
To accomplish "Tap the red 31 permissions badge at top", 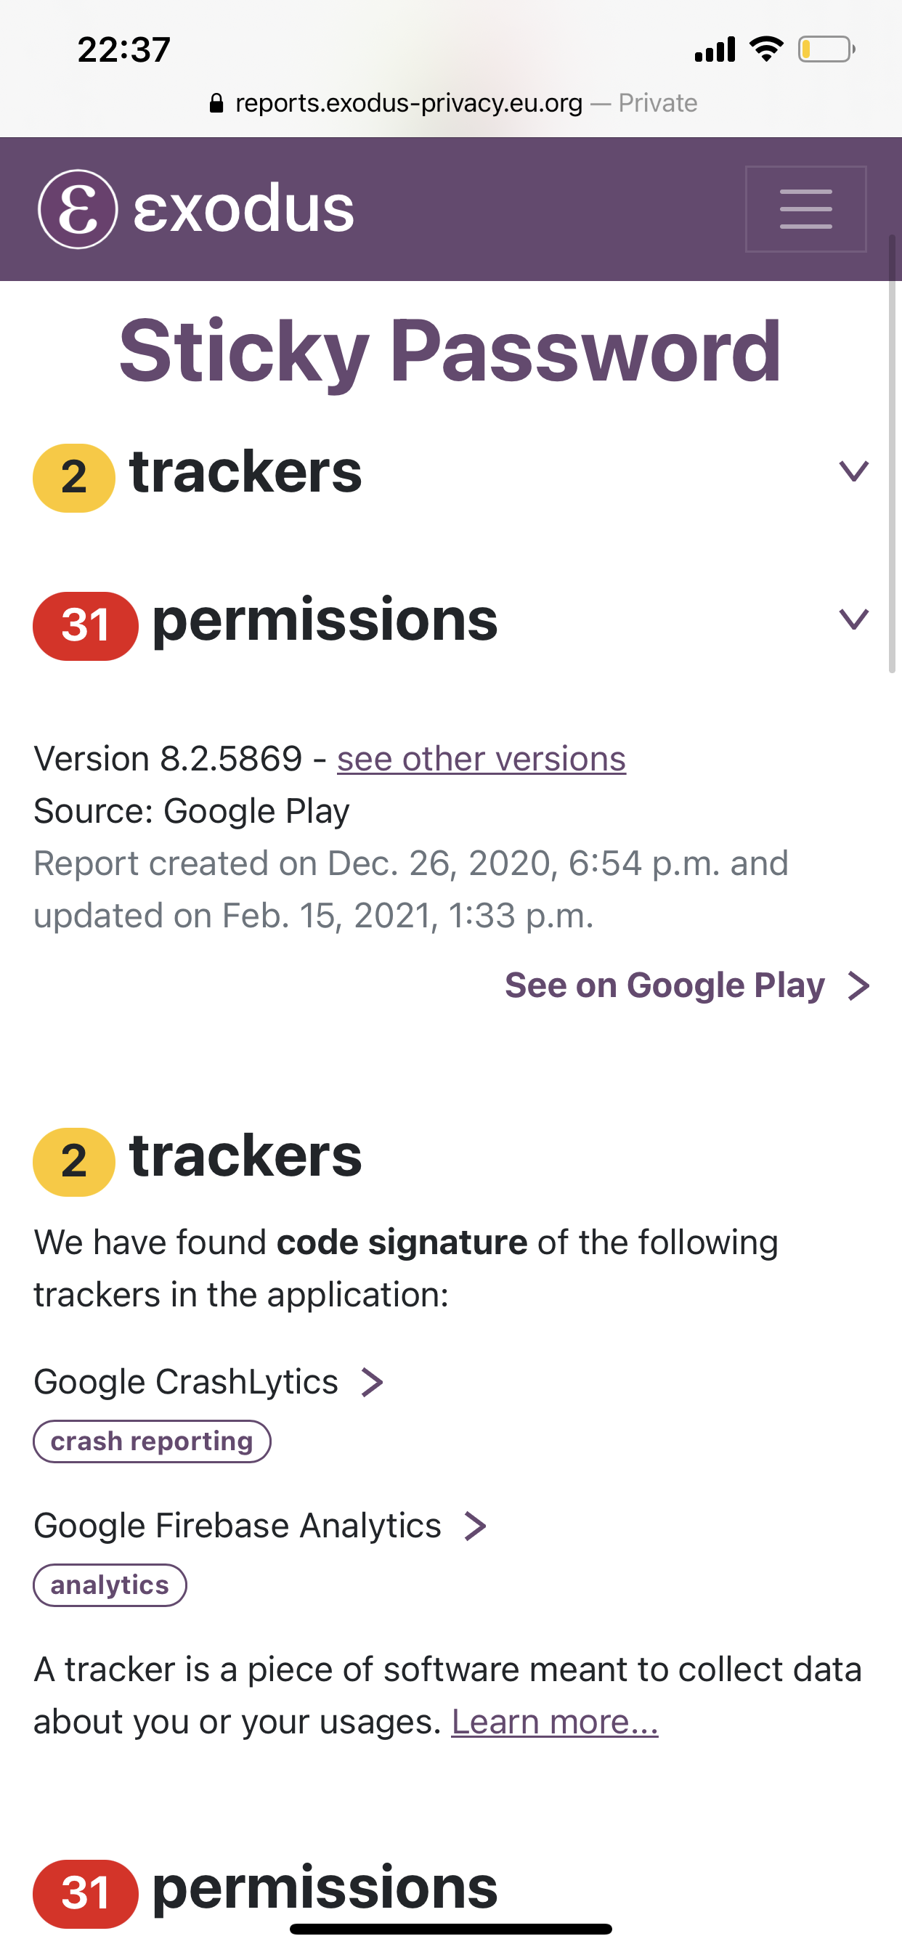I will tap(85, 626).
